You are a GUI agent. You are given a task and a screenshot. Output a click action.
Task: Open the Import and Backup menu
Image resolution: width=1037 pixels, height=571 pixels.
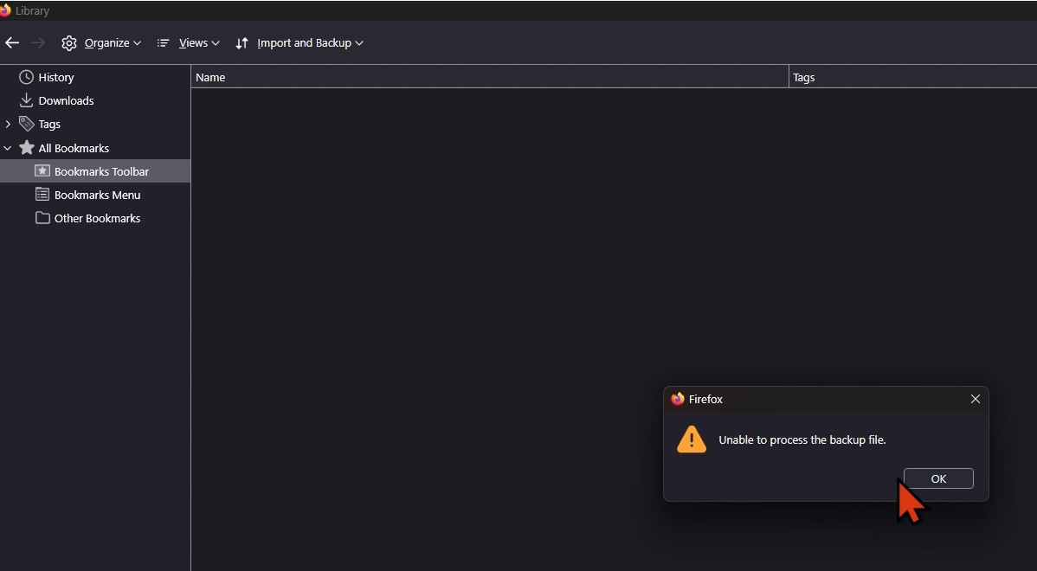(300, 43)
